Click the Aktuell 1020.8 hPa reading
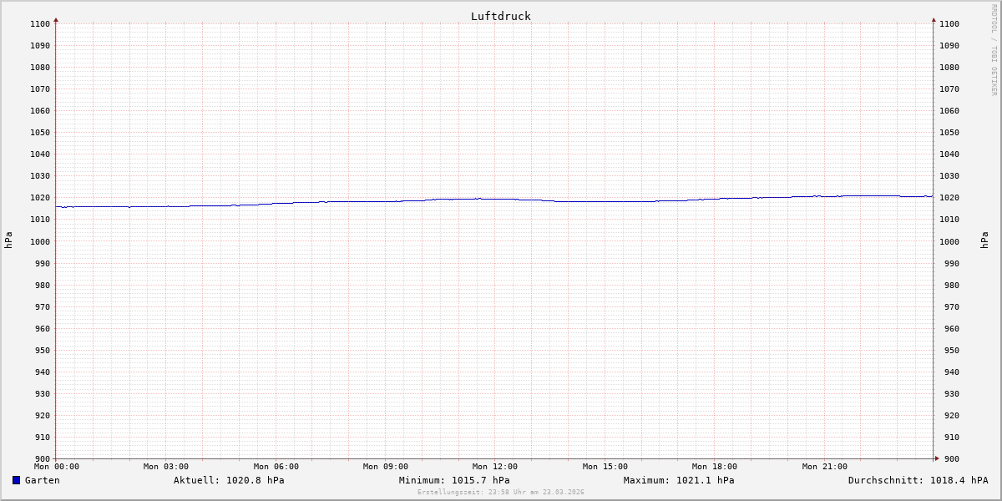Viewport: 1002px width, 501px height. click(229, 480)
